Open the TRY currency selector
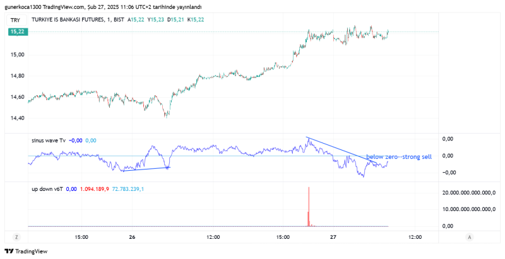 pyautogui.click(x=16, y=21)
